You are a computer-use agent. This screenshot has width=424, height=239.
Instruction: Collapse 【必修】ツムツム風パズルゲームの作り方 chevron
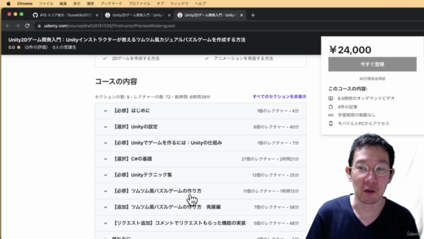click(x=105, y=191)
